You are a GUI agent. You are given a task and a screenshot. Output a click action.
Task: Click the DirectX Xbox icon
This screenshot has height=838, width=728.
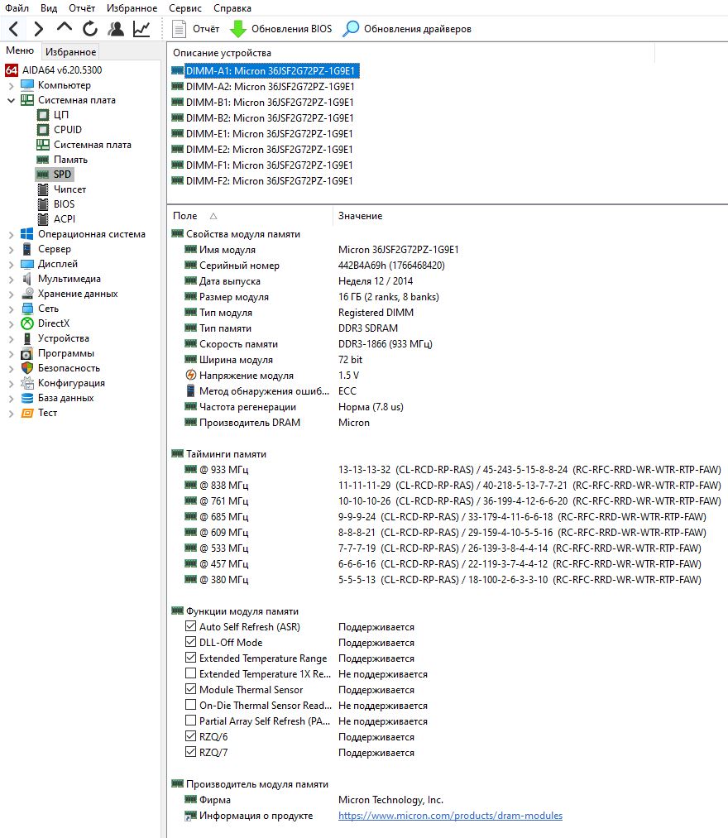click(x=27, y=323)
